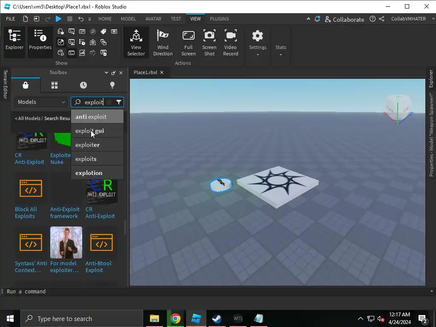Open Script Analysis (terminal with bars icon)
The width and height of the screenshot is (436, 327).
[x=72, y=42]
